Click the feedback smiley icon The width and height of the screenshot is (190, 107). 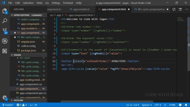180,105
